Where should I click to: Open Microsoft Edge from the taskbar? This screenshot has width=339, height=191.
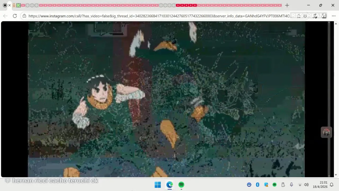coord(169,185)
